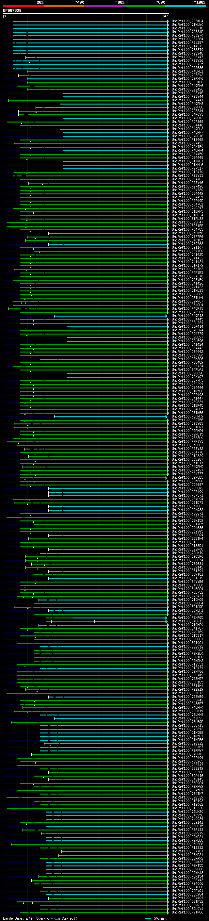Select the hit UniRef100_A2SY32
Viewport: 209px width, 921px height.
coord(187,449)
